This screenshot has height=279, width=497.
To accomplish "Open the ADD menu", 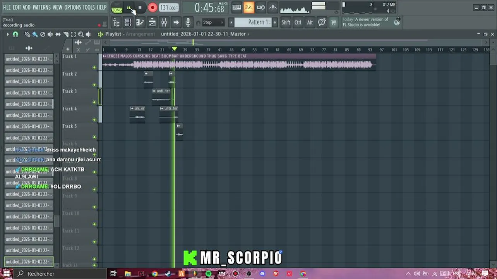I will coord(26,7).
